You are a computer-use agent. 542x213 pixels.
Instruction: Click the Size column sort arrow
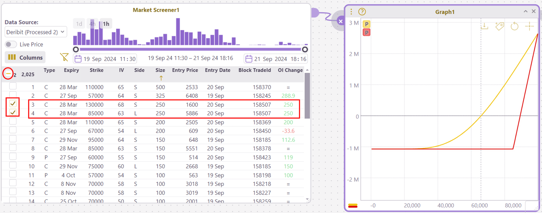tap(161, 78)
